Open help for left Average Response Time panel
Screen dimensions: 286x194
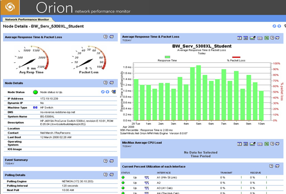(x=105, y=37)
